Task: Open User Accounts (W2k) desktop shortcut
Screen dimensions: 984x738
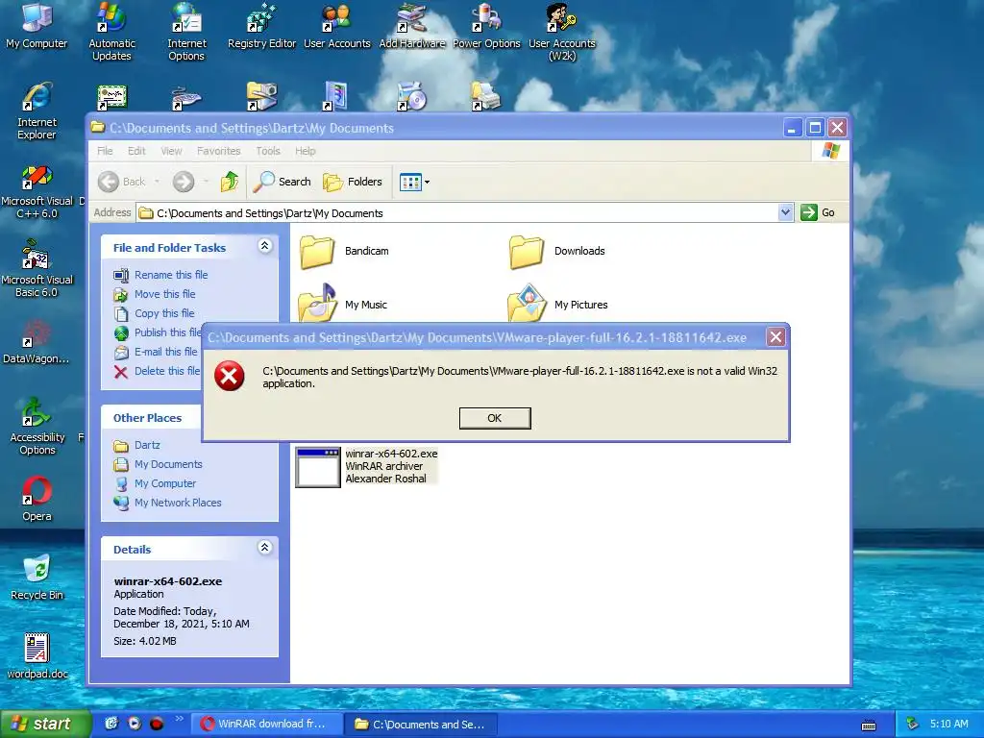Action: point(561,32)
